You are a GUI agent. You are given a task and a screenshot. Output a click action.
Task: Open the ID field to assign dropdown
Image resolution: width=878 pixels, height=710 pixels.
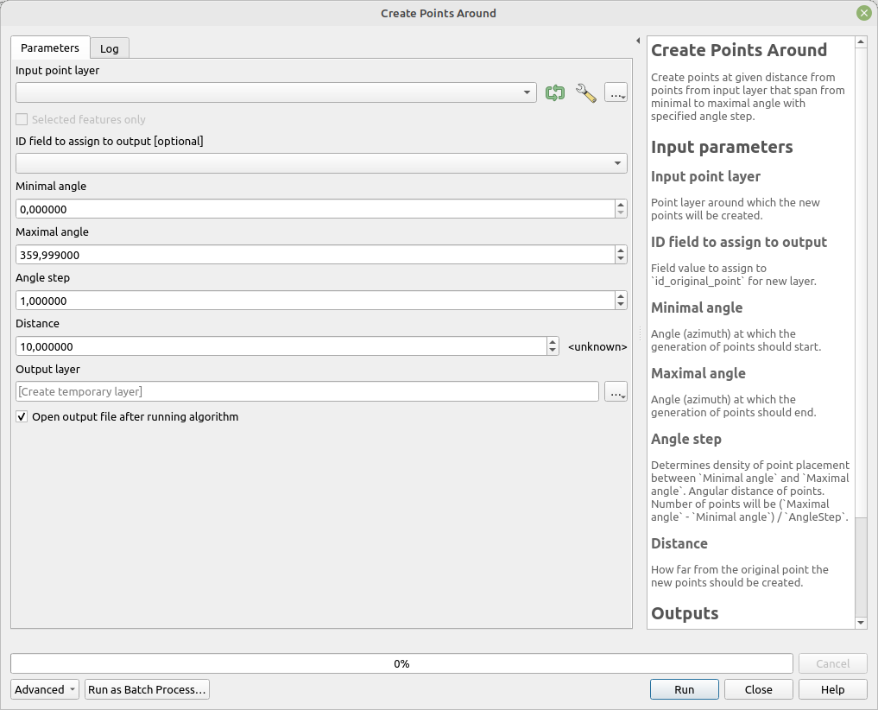(x=618, y=162)
